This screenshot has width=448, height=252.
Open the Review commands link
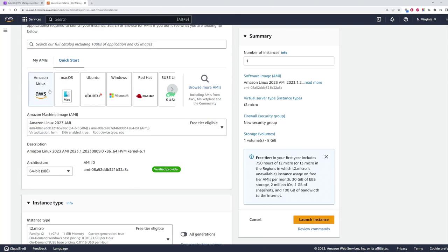click(314, 229)
